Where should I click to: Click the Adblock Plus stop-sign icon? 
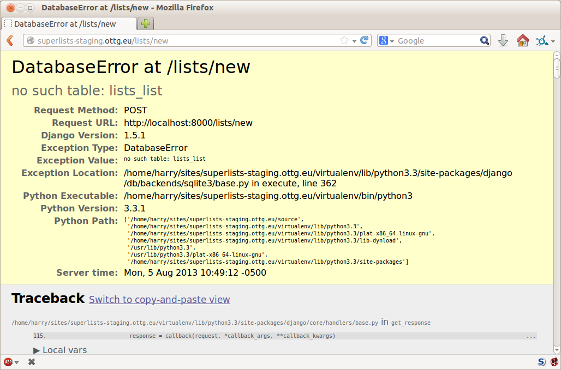[7, 361]
